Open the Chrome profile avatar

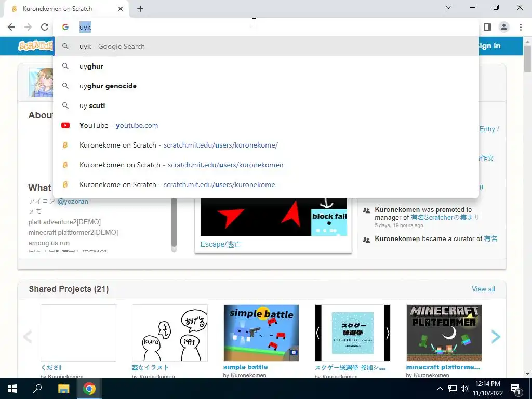pos(504,27)
